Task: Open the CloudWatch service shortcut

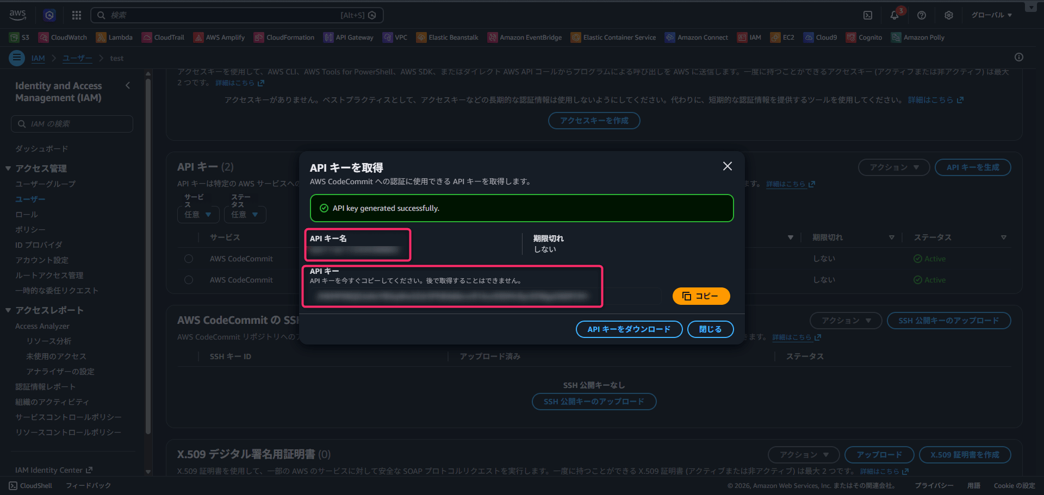Action: (x=63, y=37)
